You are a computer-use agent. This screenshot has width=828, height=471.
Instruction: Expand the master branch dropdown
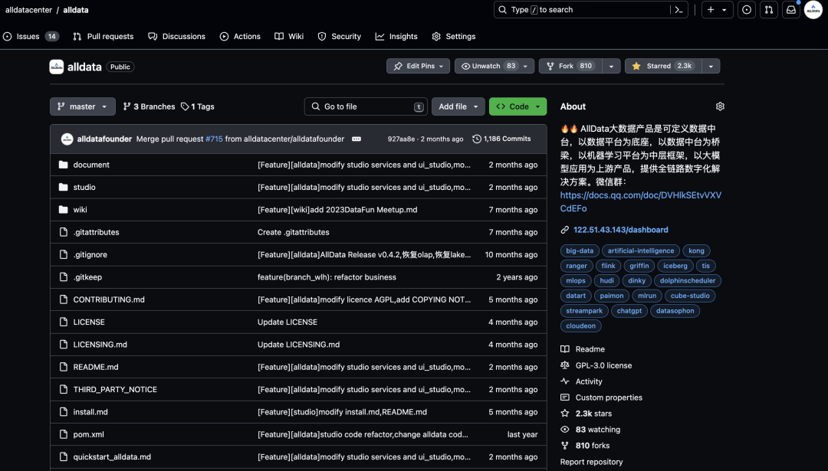click(x=82, y=106)
